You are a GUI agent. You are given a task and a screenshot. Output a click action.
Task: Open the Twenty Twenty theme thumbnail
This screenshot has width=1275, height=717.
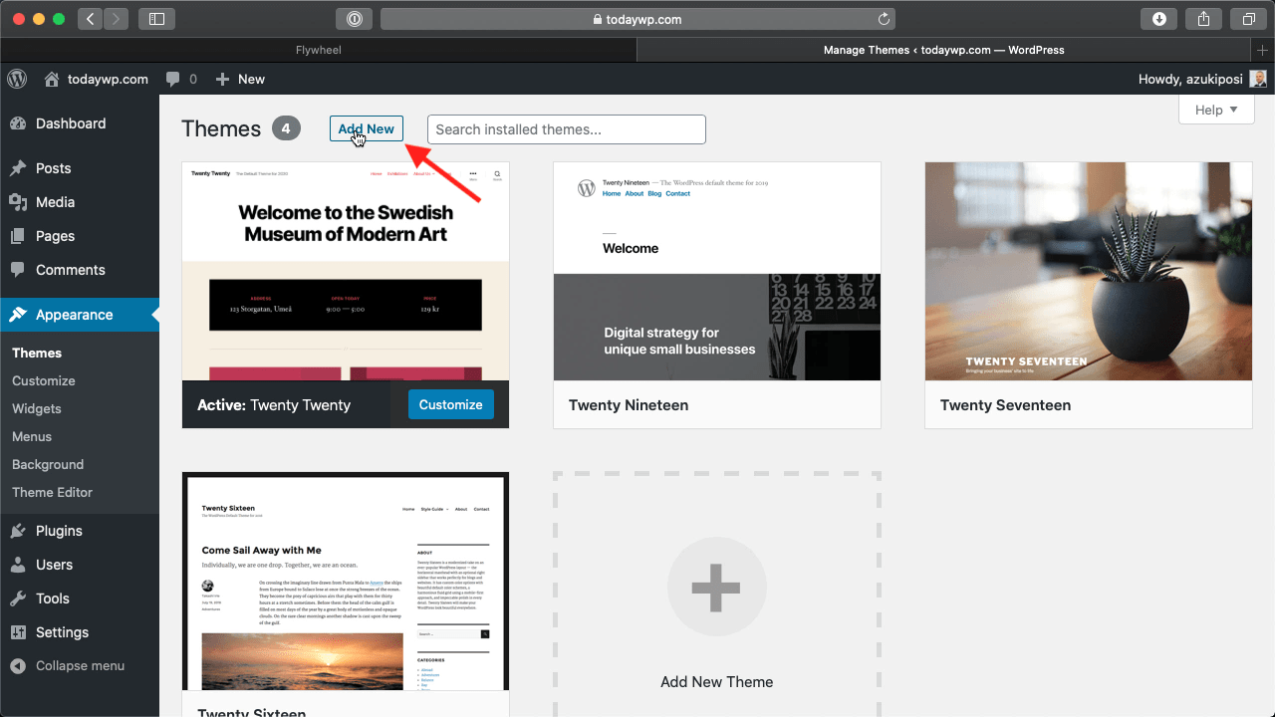pyautogui.click(x=346, y=271)
